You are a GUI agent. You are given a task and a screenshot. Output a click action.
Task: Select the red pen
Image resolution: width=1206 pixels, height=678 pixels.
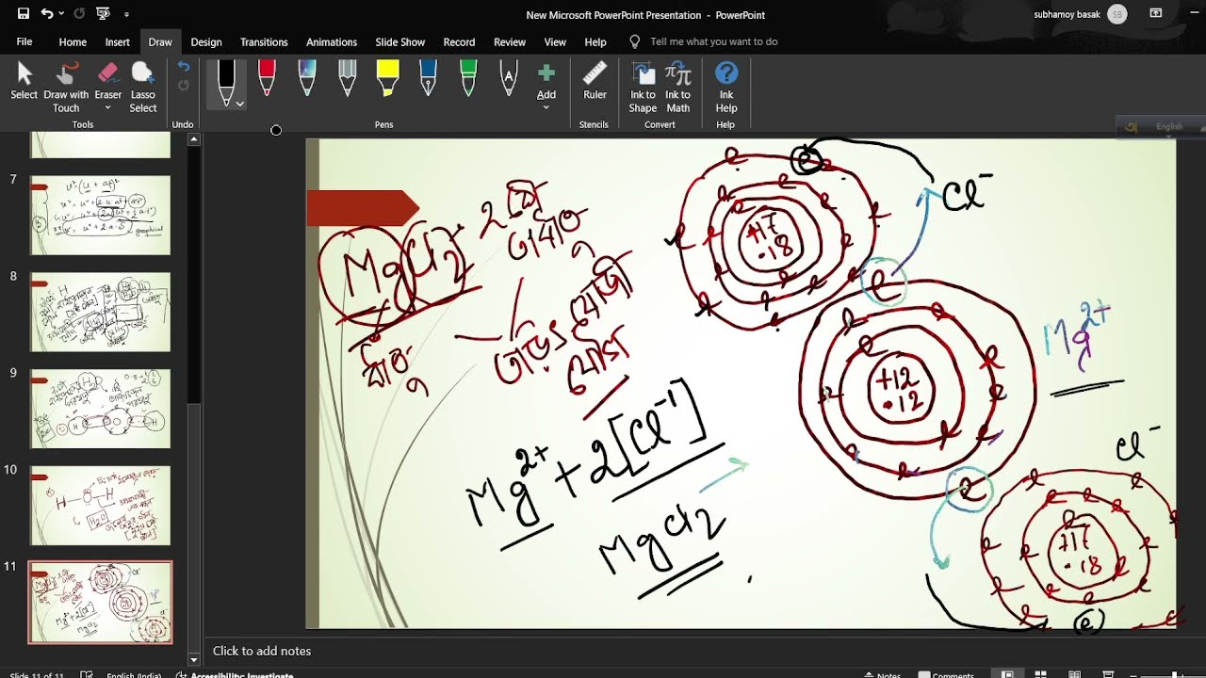267,79
